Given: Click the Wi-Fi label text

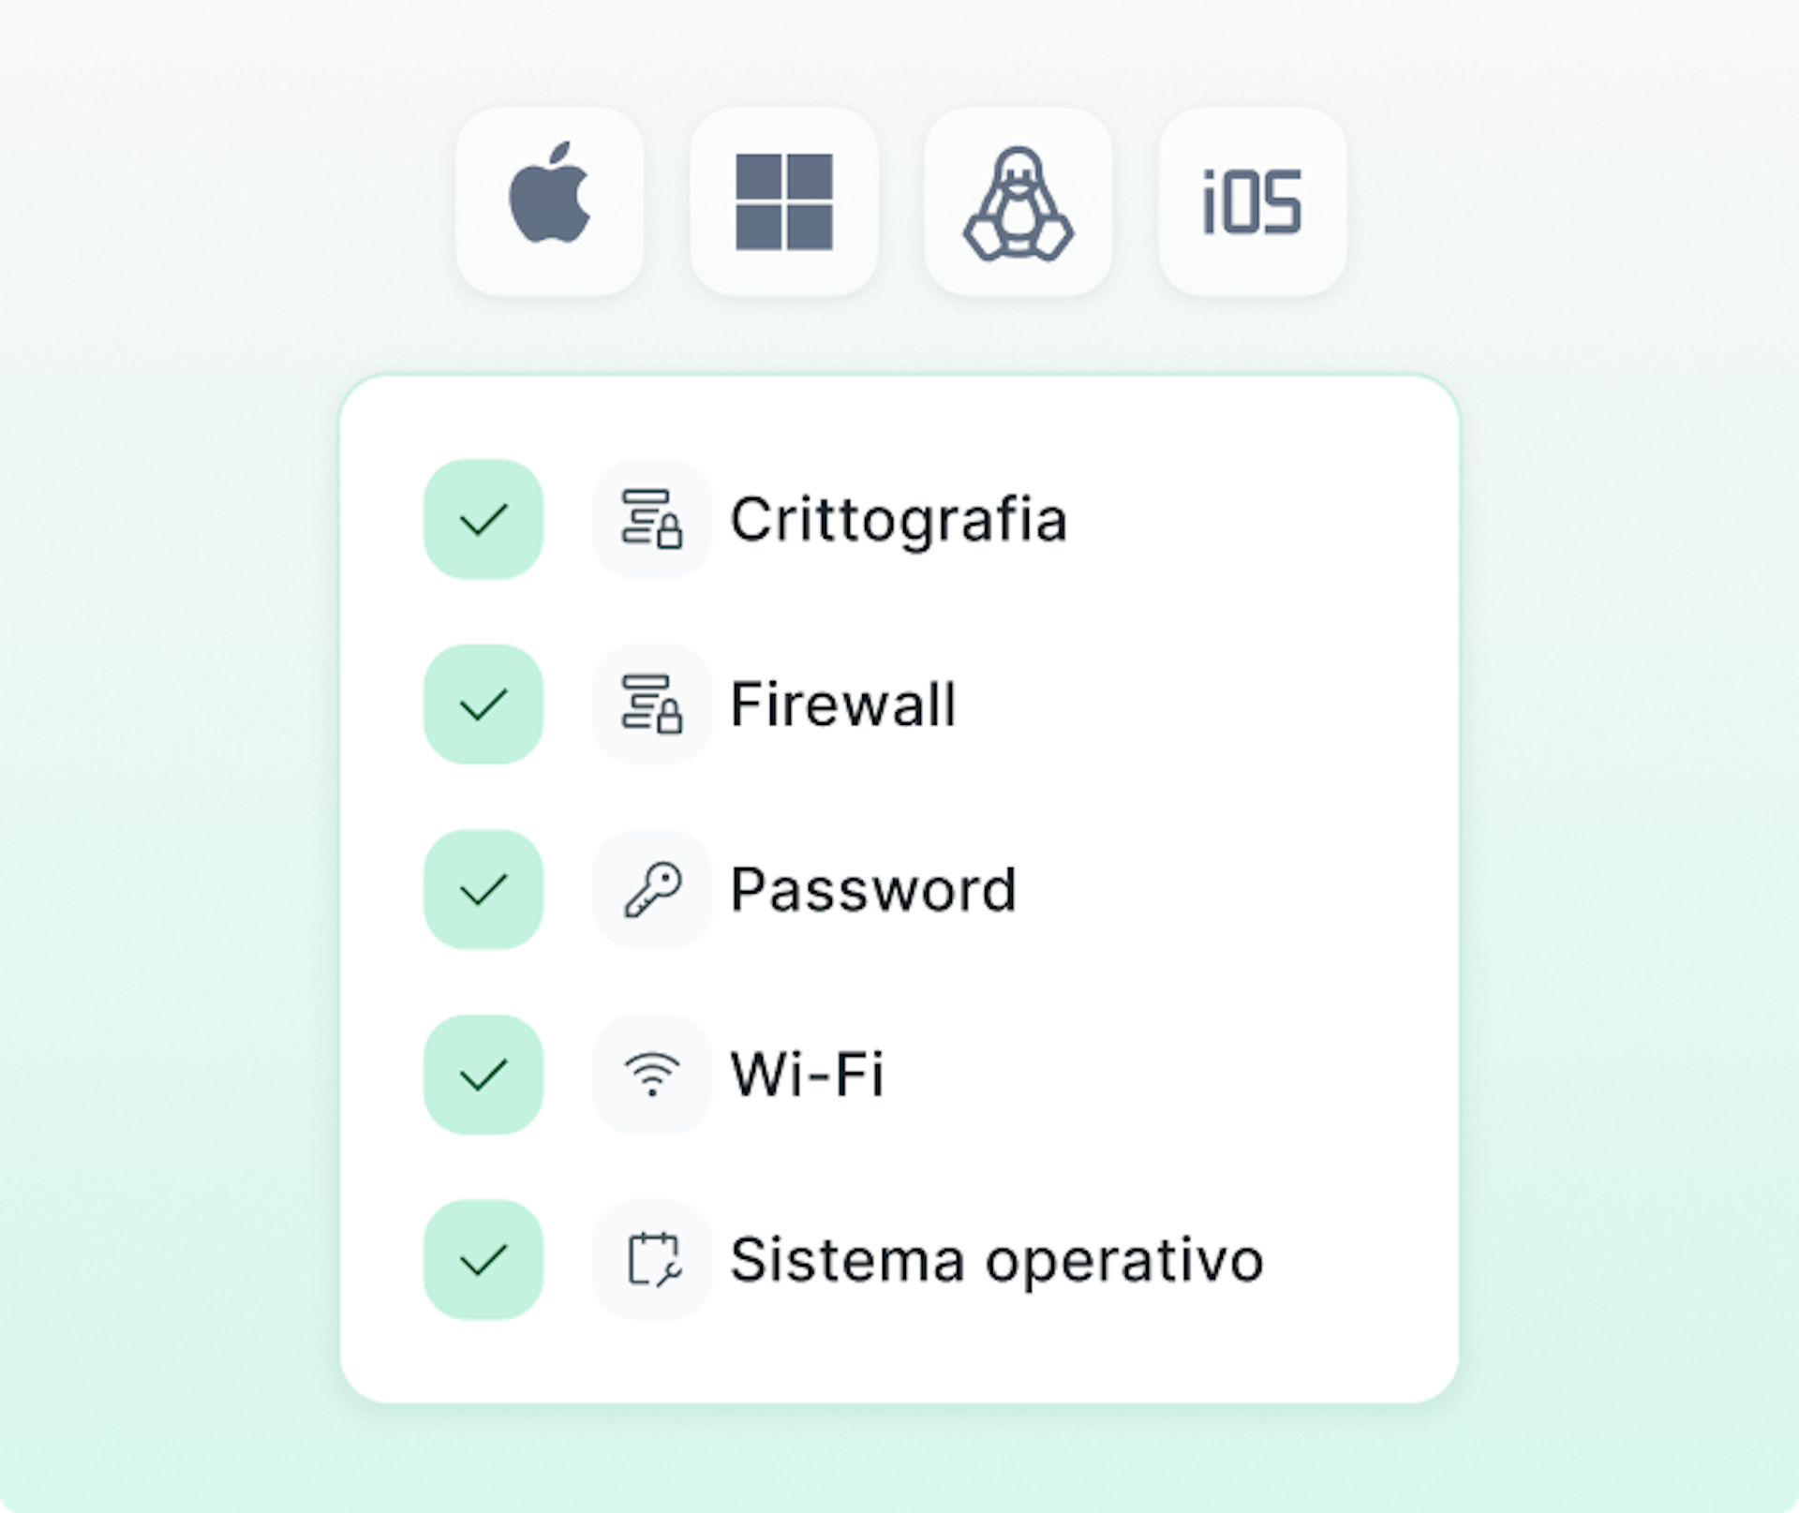Looking at the screenshot, I should click(807, 1075).
